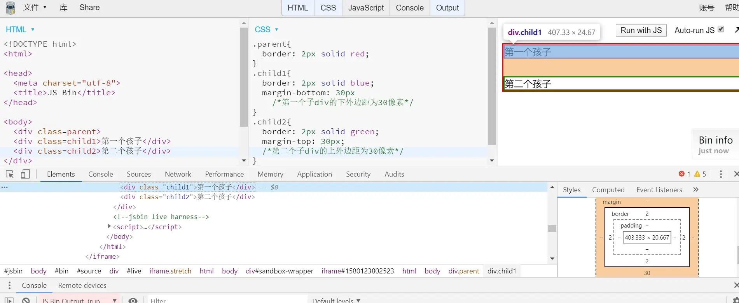Switch to the DevTools Elements tab
Screen dimensions: 739x303
click(61, 174)
